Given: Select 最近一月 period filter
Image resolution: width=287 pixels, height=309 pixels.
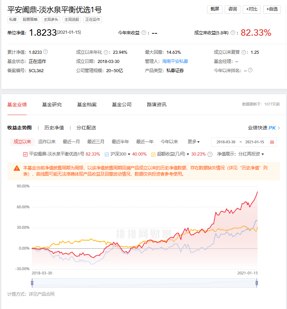Looking at the screenshot, I should point(71,142).
